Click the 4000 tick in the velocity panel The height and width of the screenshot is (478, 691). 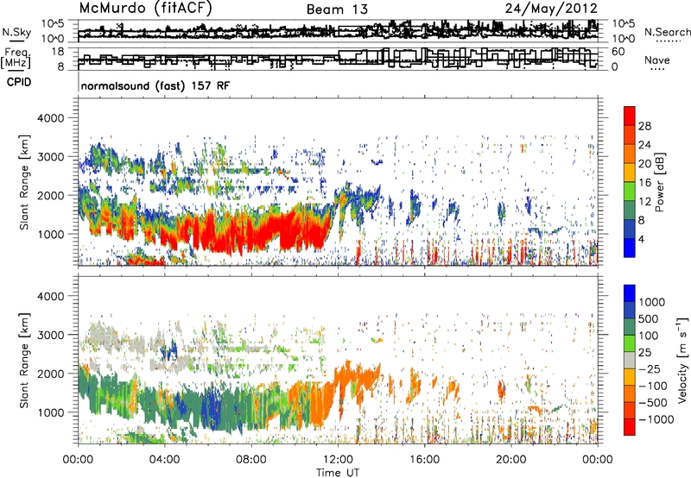click(x=50, y=296)
